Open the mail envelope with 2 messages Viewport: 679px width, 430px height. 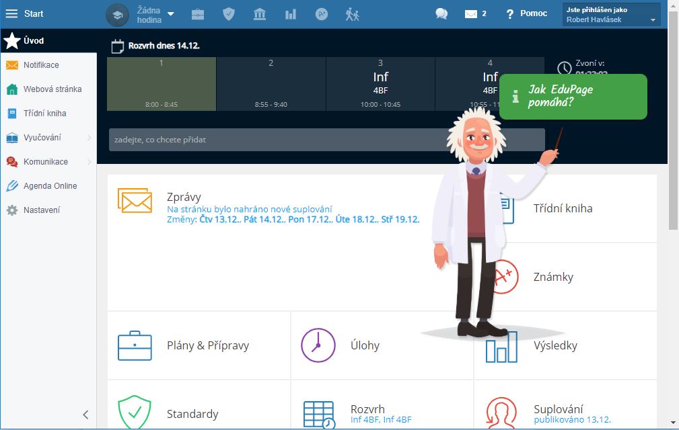[475, 14]
